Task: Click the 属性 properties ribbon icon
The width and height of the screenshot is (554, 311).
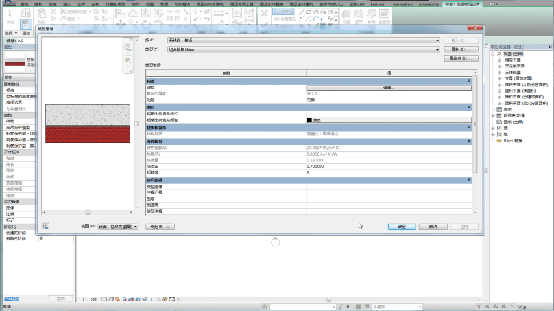Action: pos(26,24)
